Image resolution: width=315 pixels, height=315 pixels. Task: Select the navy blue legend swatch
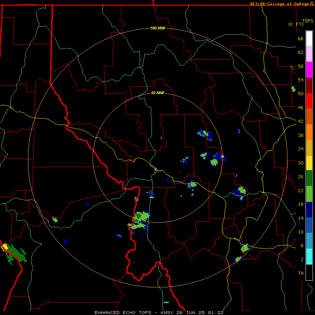click(x=309, y=210)
